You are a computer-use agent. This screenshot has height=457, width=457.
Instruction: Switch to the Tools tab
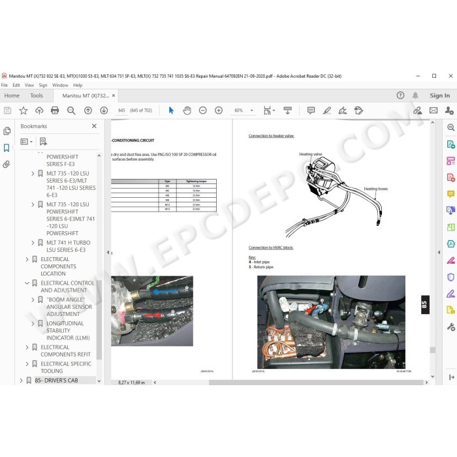(37, 95)
